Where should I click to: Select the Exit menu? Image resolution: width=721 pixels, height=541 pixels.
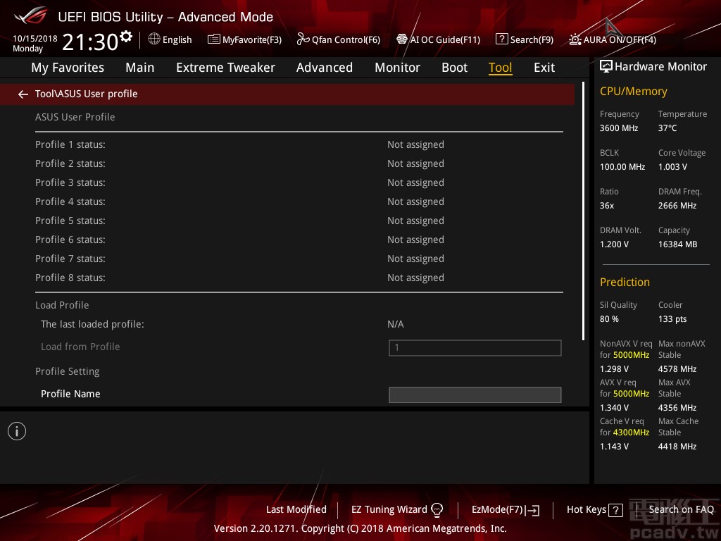click(x=544, y=68)
